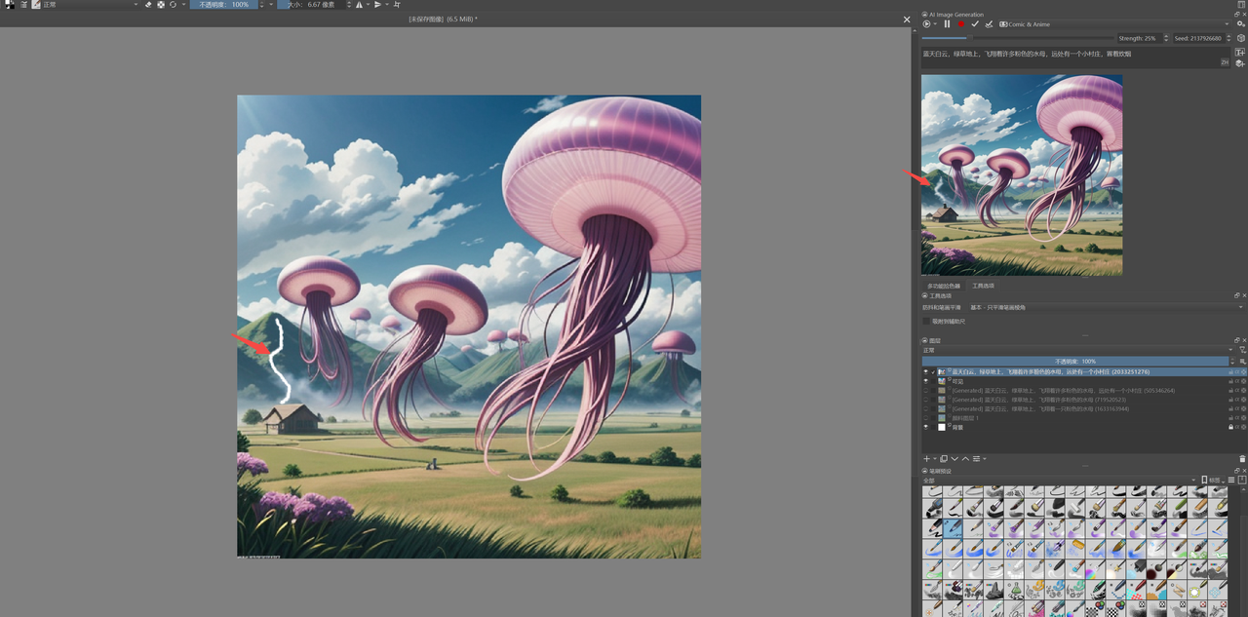The image size is (1248, 617).
Task: Switch to the 多功能拾色器 tab
Action: (943, 286)
